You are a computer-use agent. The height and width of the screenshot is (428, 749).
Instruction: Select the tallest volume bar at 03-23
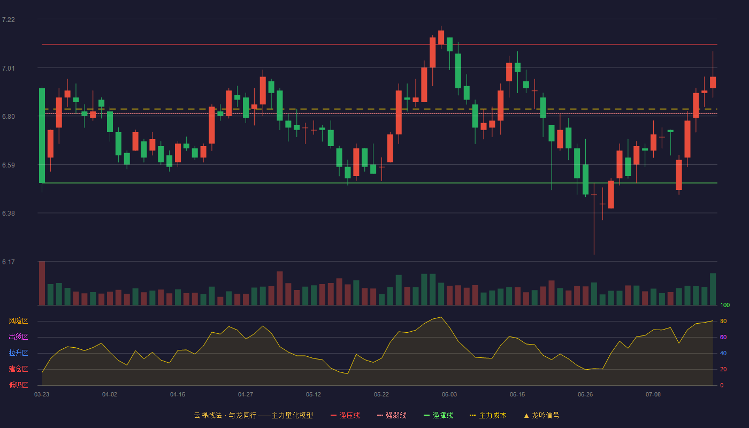(42, 283)
